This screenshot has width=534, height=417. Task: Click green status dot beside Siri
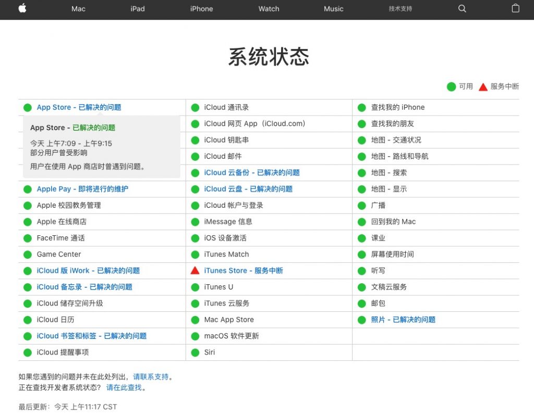[x=195, y=352]
